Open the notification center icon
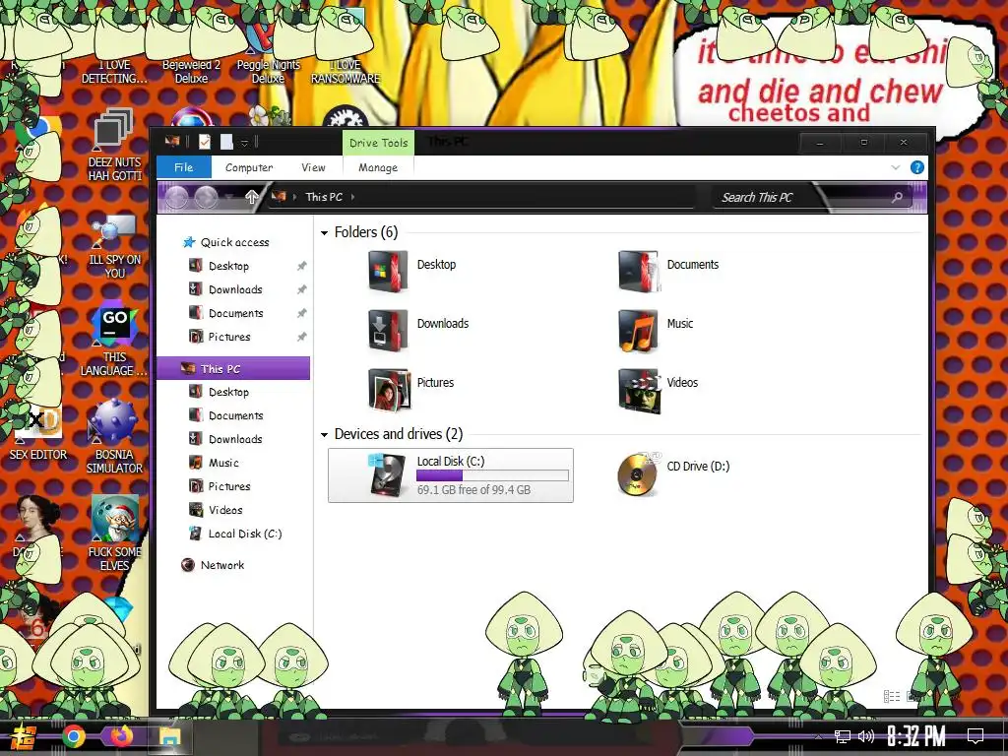 coord(976,735)
